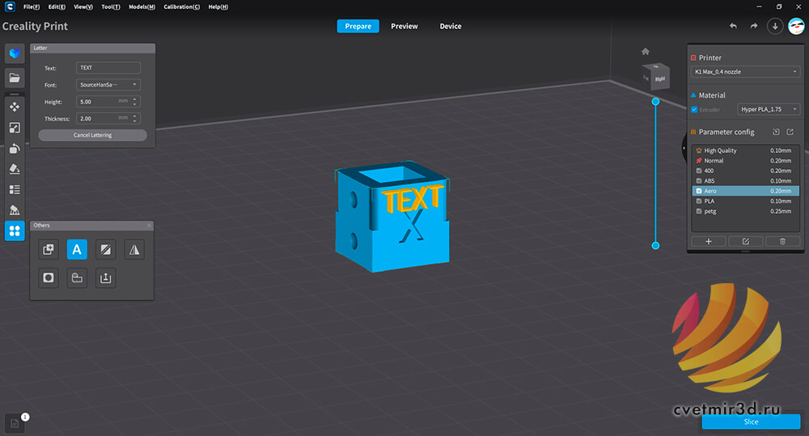Image resolution: width=809 pixels, height=436 pixels.
Task: Select the petg profile
Action: (746, 212)
